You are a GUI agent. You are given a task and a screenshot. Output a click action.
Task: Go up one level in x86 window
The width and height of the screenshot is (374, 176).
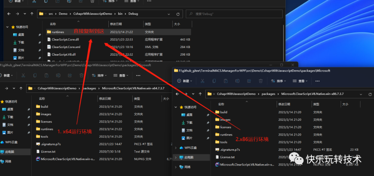tap(200, 94)
